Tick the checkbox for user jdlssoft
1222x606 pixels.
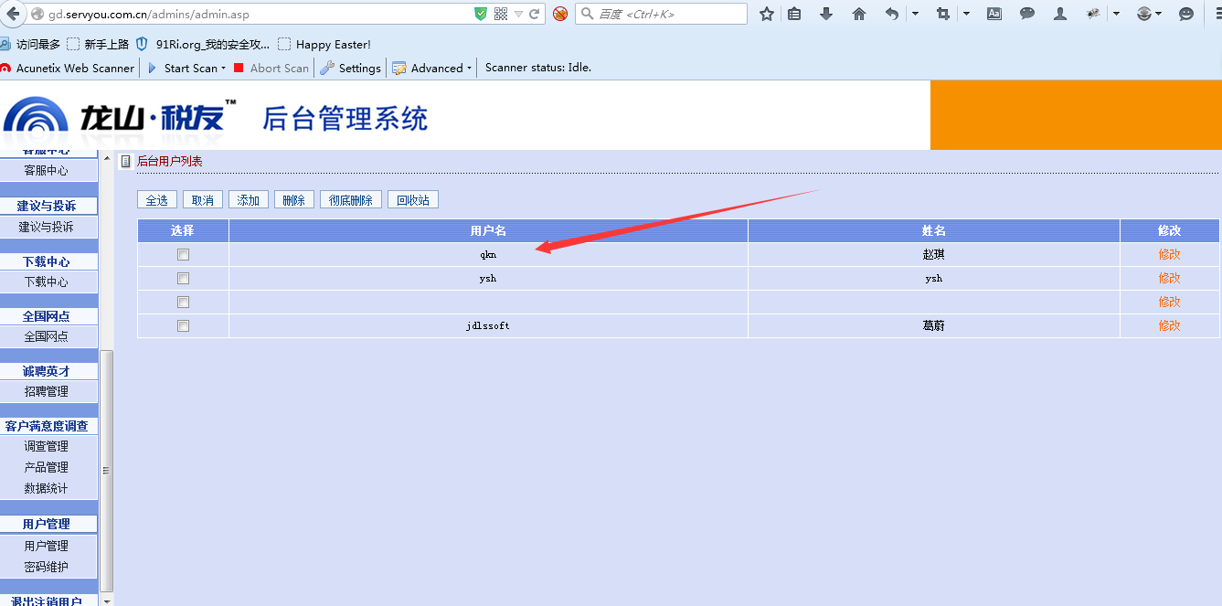tap(183, 326)
